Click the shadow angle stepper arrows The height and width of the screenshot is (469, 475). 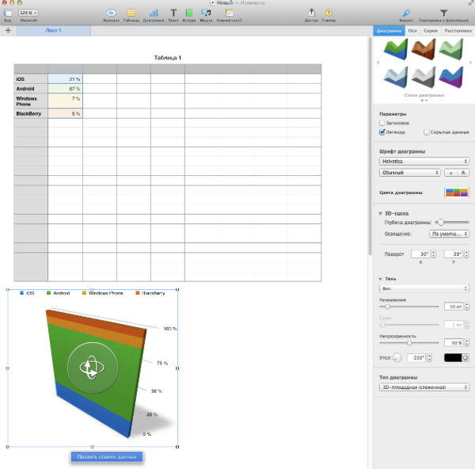click(x=429, y=358)
